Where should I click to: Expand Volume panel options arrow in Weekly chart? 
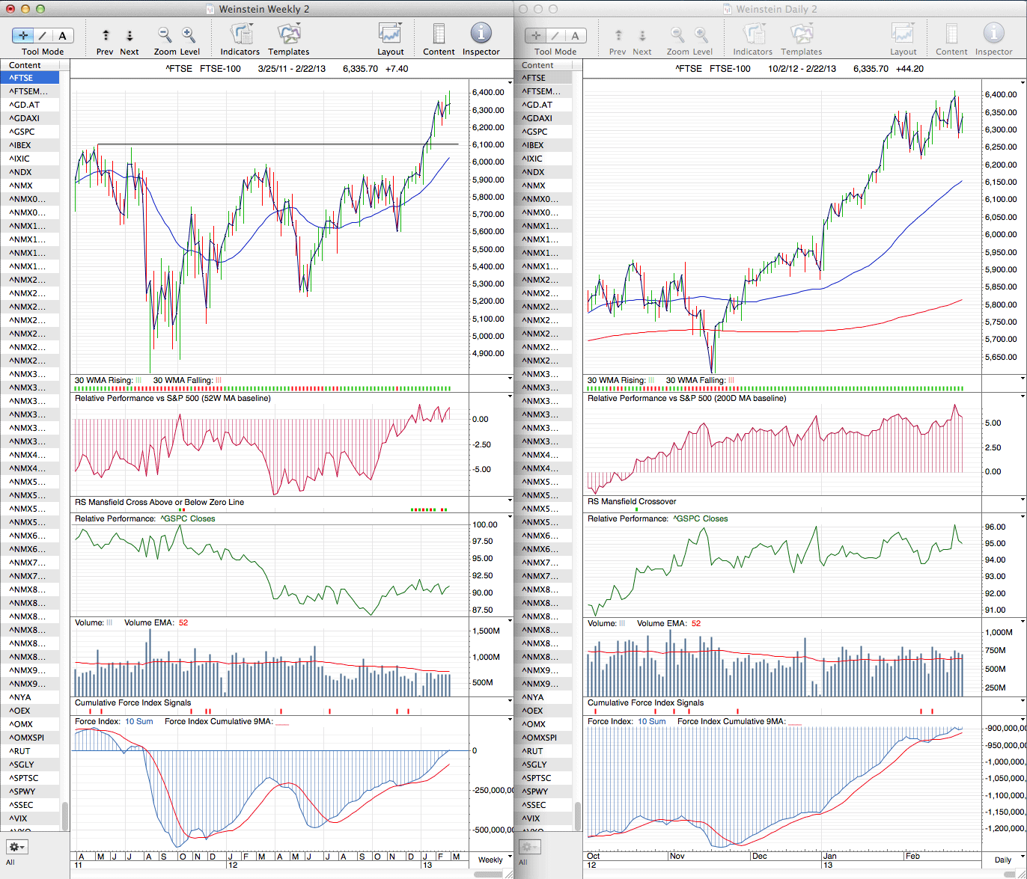pos(510,621)
